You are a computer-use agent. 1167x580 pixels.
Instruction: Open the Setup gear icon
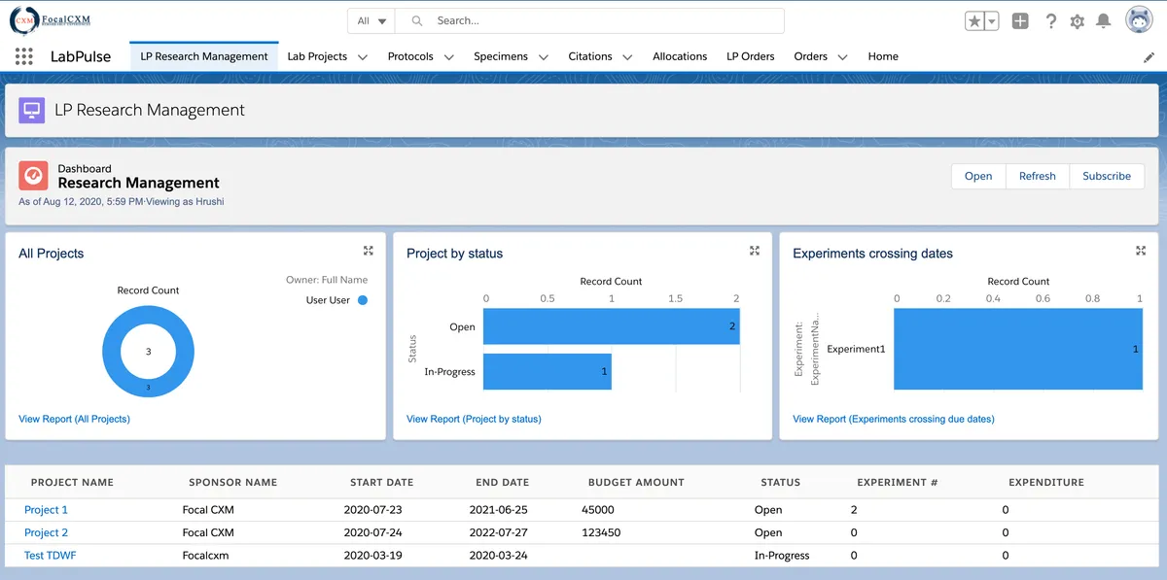coord(1078,20)
